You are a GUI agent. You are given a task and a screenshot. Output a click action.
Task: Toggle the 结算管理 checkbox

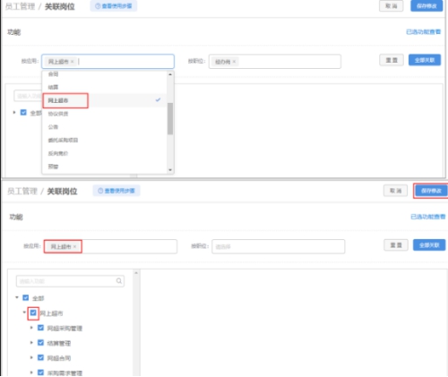coord(40,343)
